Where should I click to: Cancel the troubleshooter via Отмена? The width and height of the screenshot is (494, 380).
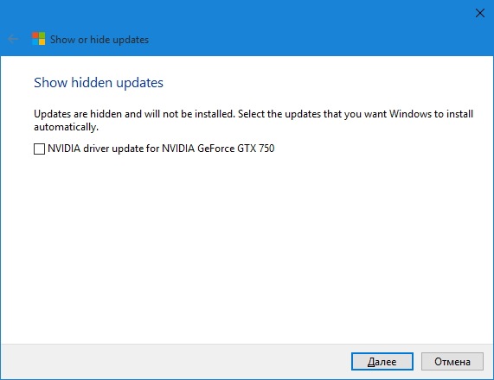(x=452, y=362)
